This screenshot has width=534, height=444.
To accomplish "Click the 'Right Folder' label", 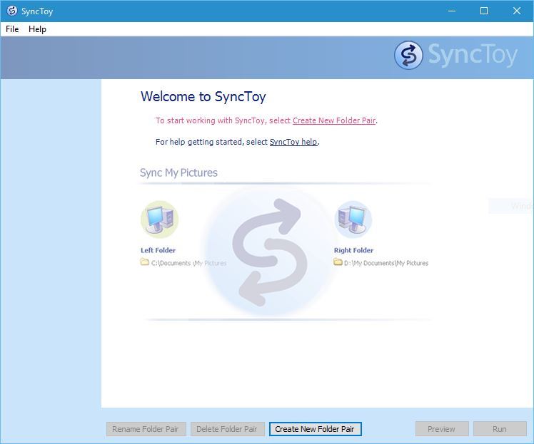I will (353, 250).
